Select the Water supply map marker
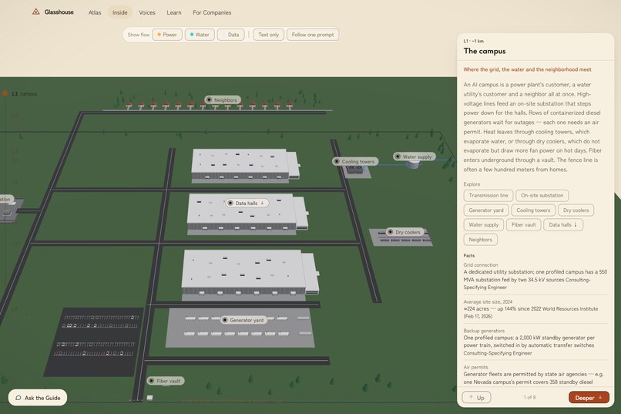This screenshot has height=414, width=621. coord(415,157)
